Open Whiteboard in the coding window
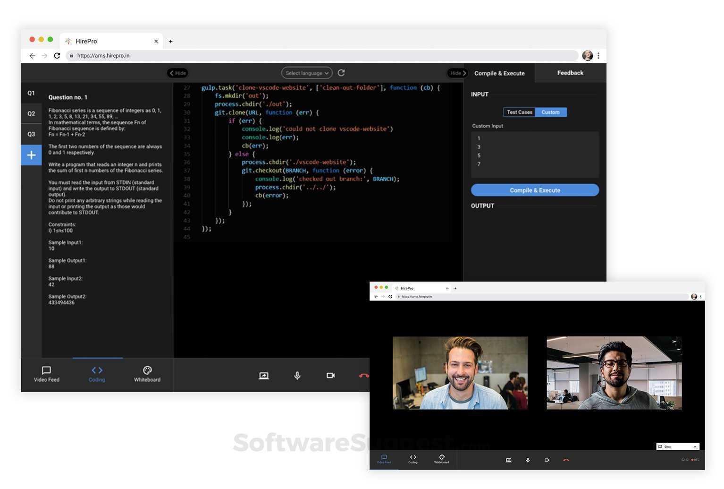The image size is (724, 489). tap(147, 374)
